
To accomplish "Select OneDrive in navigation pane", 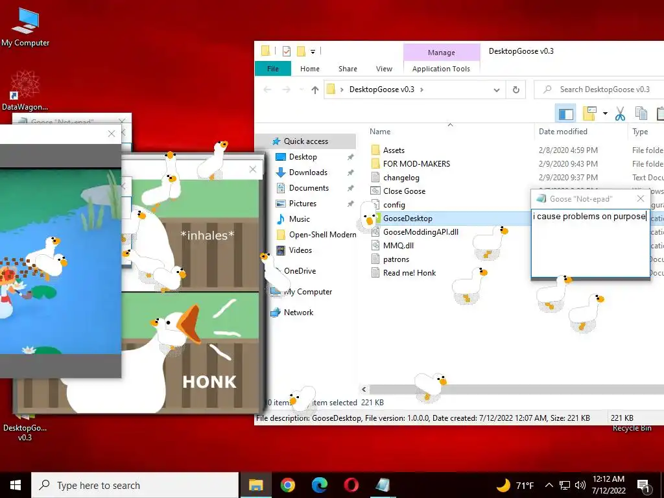I will point(300,271).
